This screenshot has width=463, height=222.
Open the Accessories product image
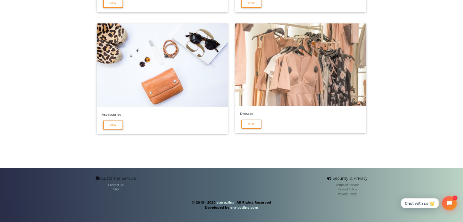[162, 65]
